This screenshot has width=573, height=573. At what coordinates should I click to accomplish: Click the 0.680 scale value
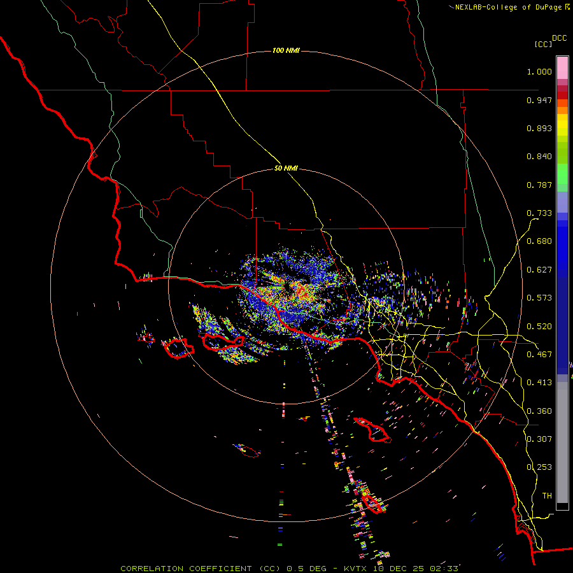[539, 241]
